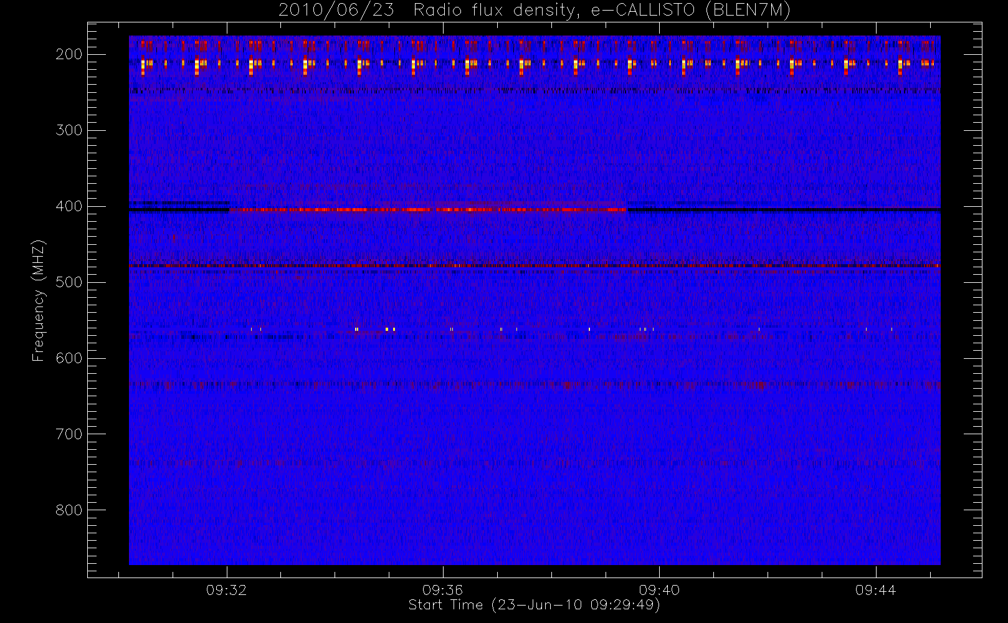Click the 500 frequency tick label
Image resolution: width=1008 pixels, height=623 pixels.
[x=69, y=282]
